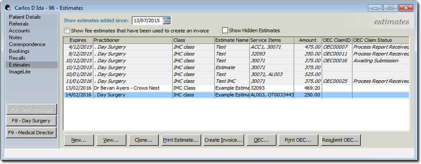Go to Referrals in sidebar
421x164 pixels.
tap(19, 24)
